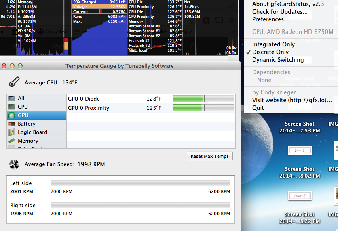
Task: Click the Battery icon in sidebar
Action: point(12,124)
